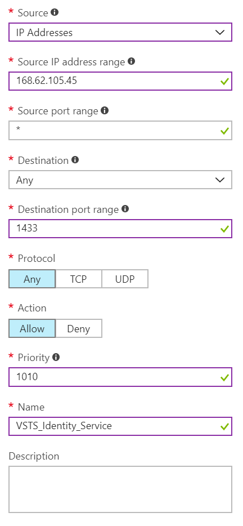The width and height of the screenshot is (243, 526).
Task: Click green checkmark in Source IP address field
Action: (224, 82)
